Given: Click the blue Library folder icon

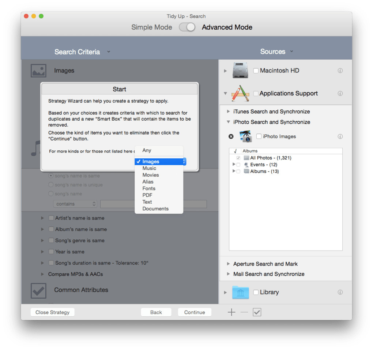Looking at the screenshot, I should pos(240,292).
